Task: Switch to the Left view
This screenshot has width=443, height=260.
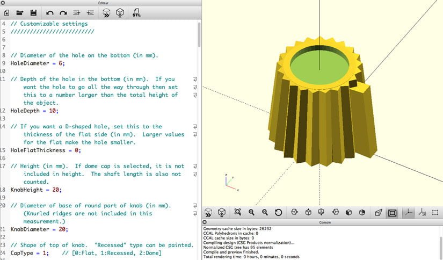Action: click(x=336, y=212)
